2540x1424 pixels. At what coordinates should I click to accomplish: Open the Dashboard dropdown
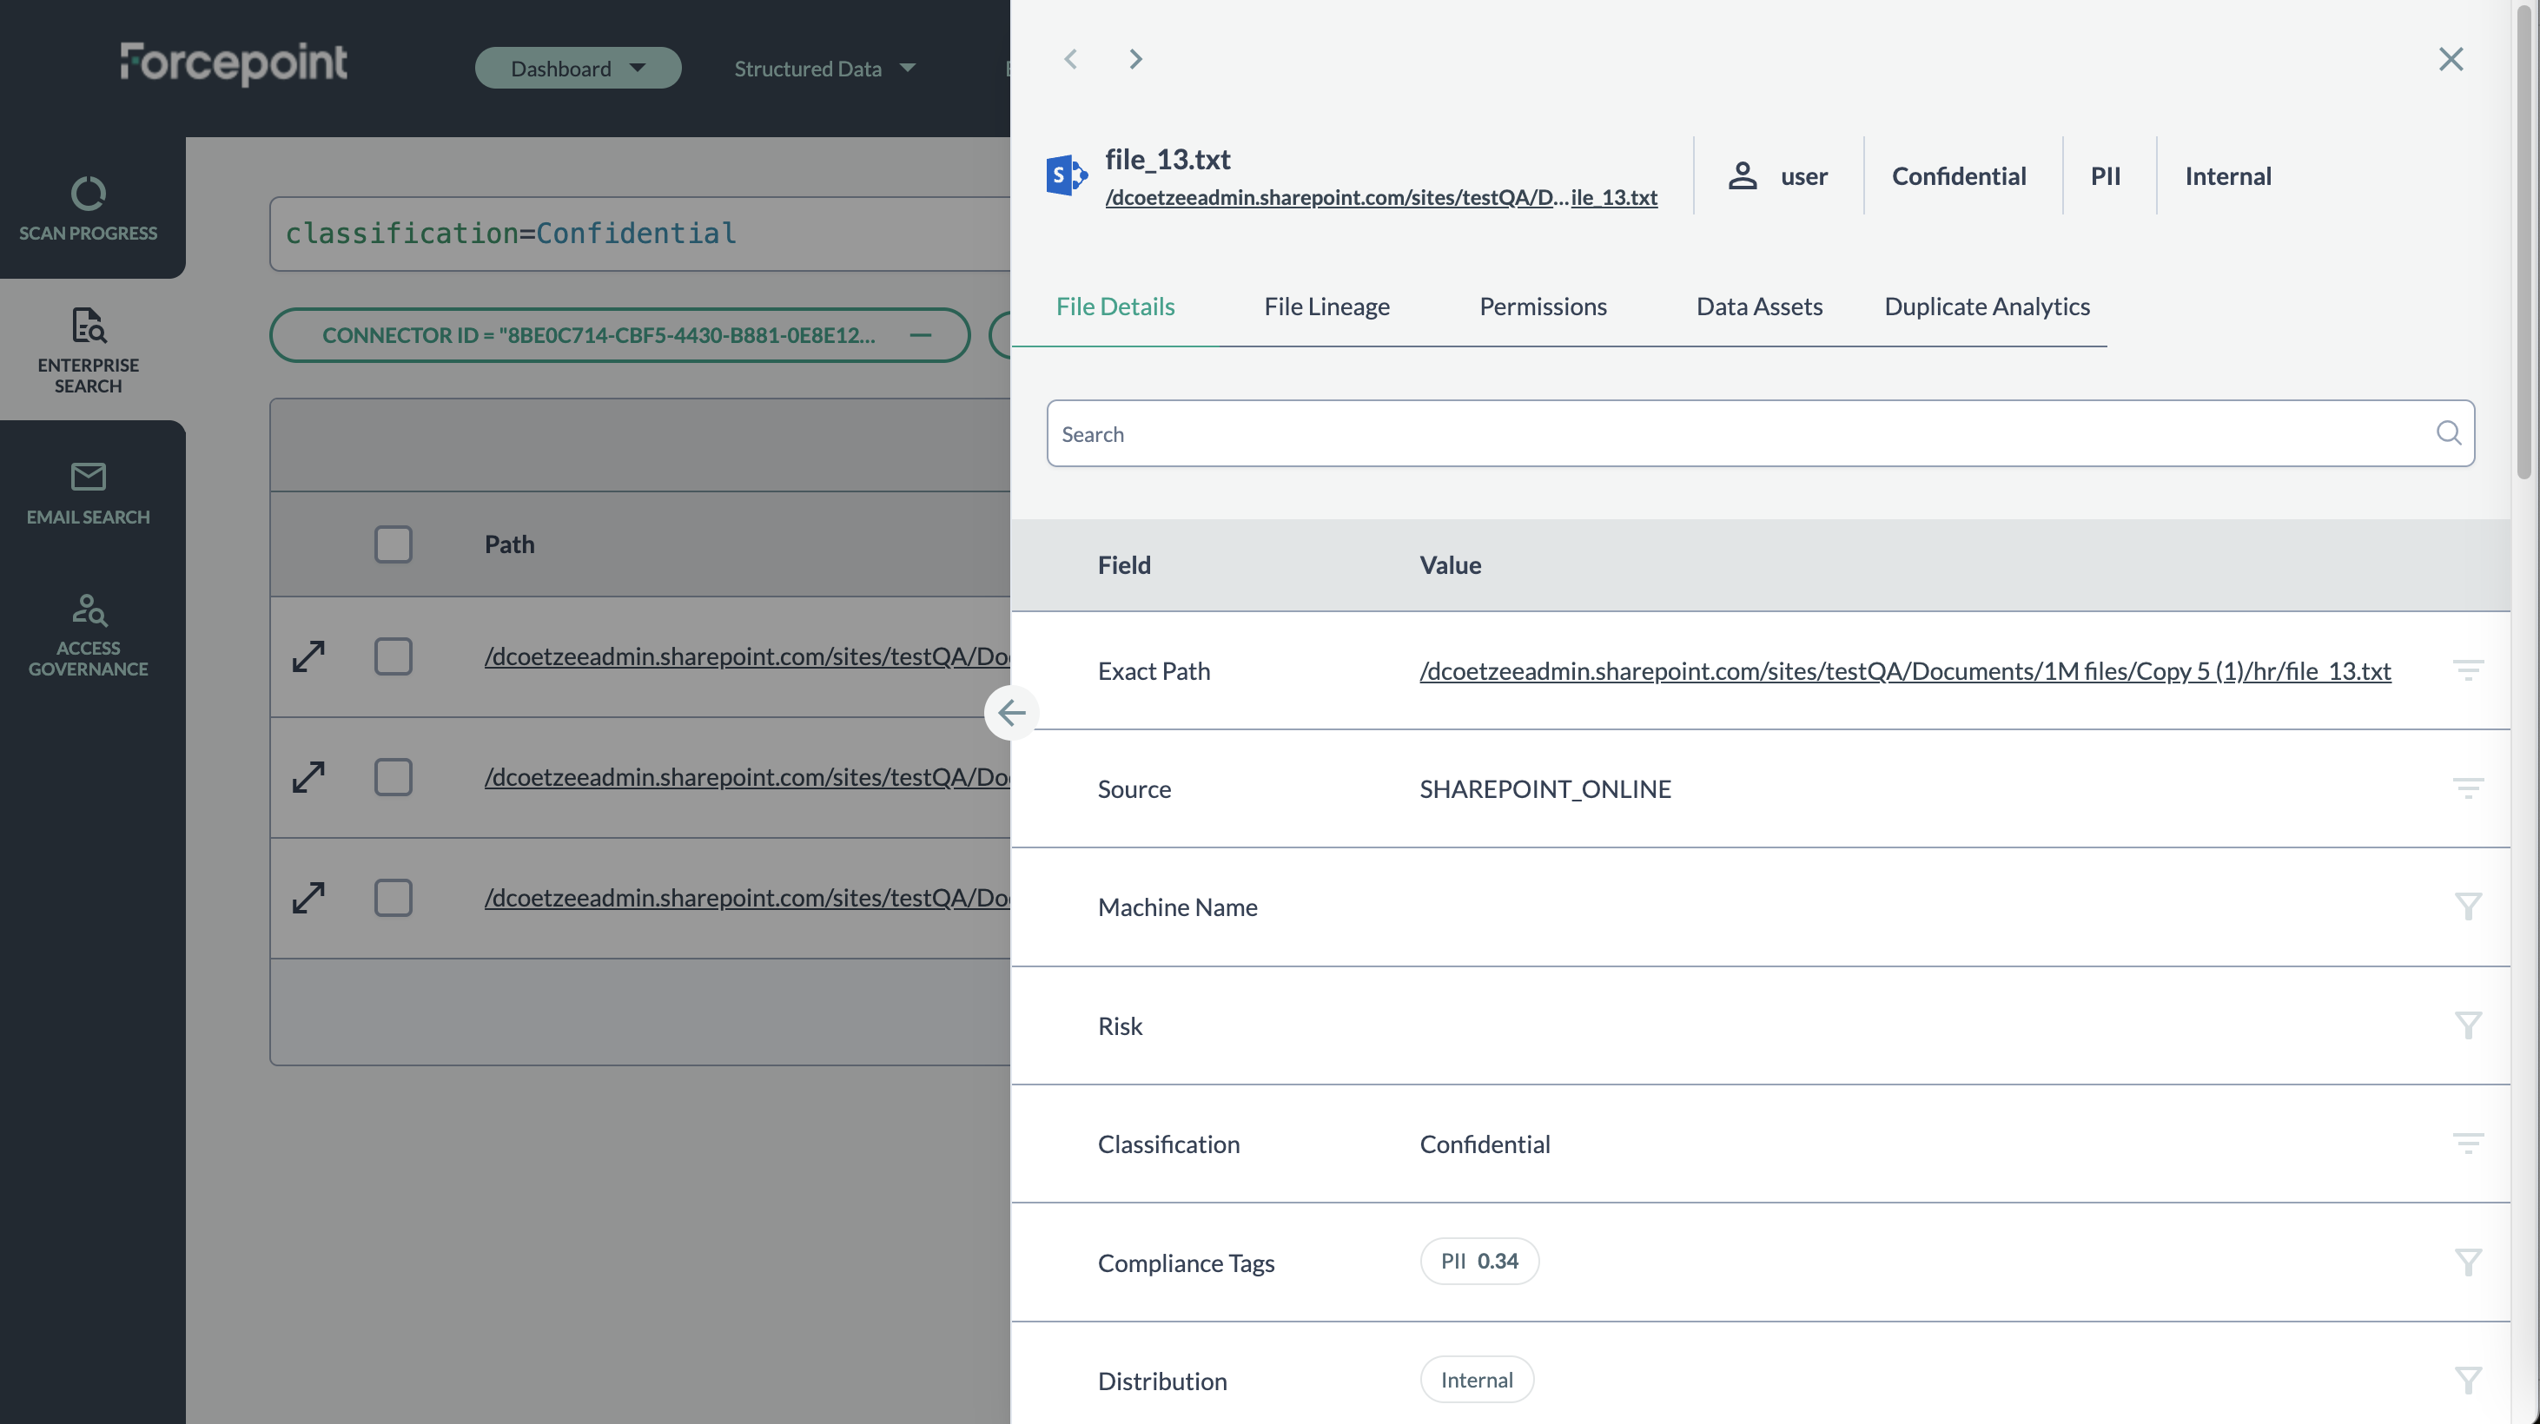click(578, 68)
